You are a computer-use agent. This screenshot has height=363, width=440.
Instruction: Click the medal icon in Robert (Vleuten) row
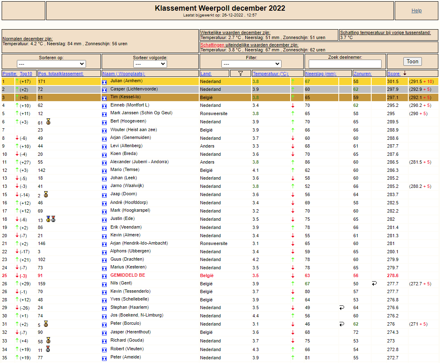click(48, 349)
